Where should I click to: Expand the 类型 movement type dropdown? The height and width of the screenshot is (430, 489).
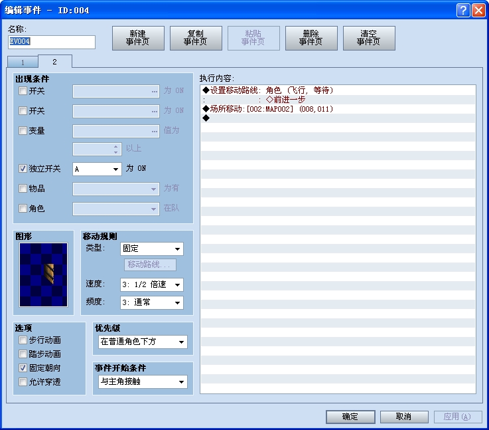tap(152, 249)
